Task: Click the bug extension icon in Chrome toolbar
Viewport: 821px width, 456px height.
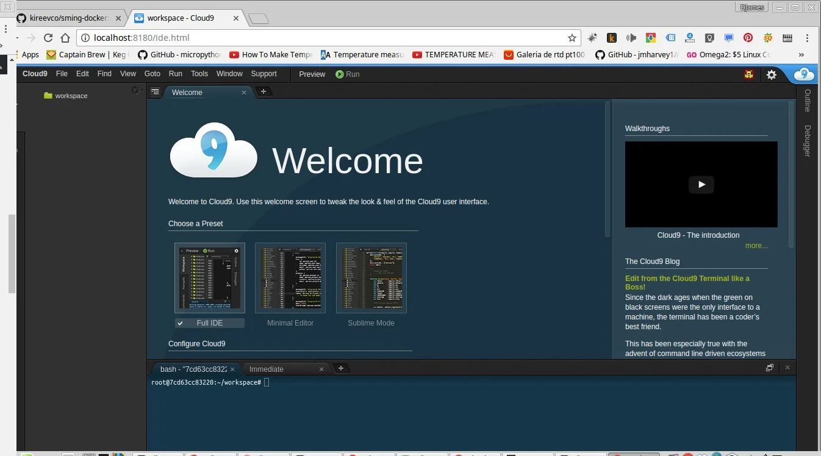Action: click(592, 38)
